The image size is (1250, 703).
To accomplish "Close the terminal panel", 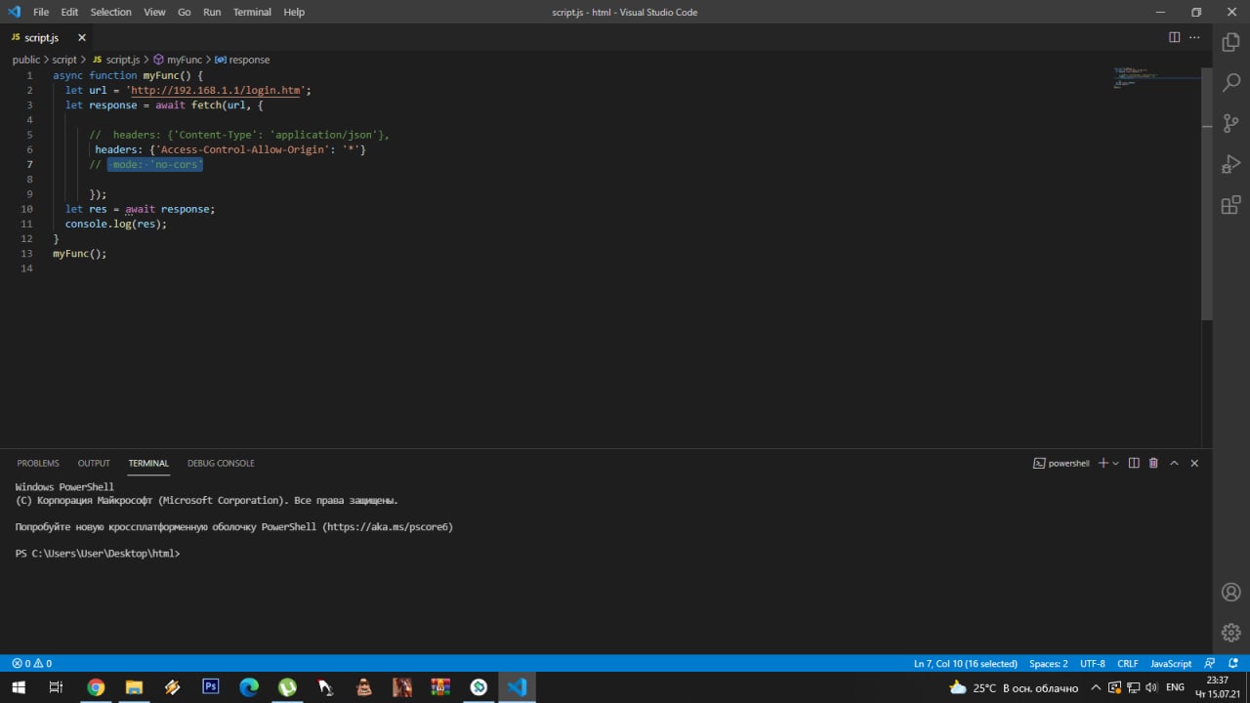I will pos(1194,463).
